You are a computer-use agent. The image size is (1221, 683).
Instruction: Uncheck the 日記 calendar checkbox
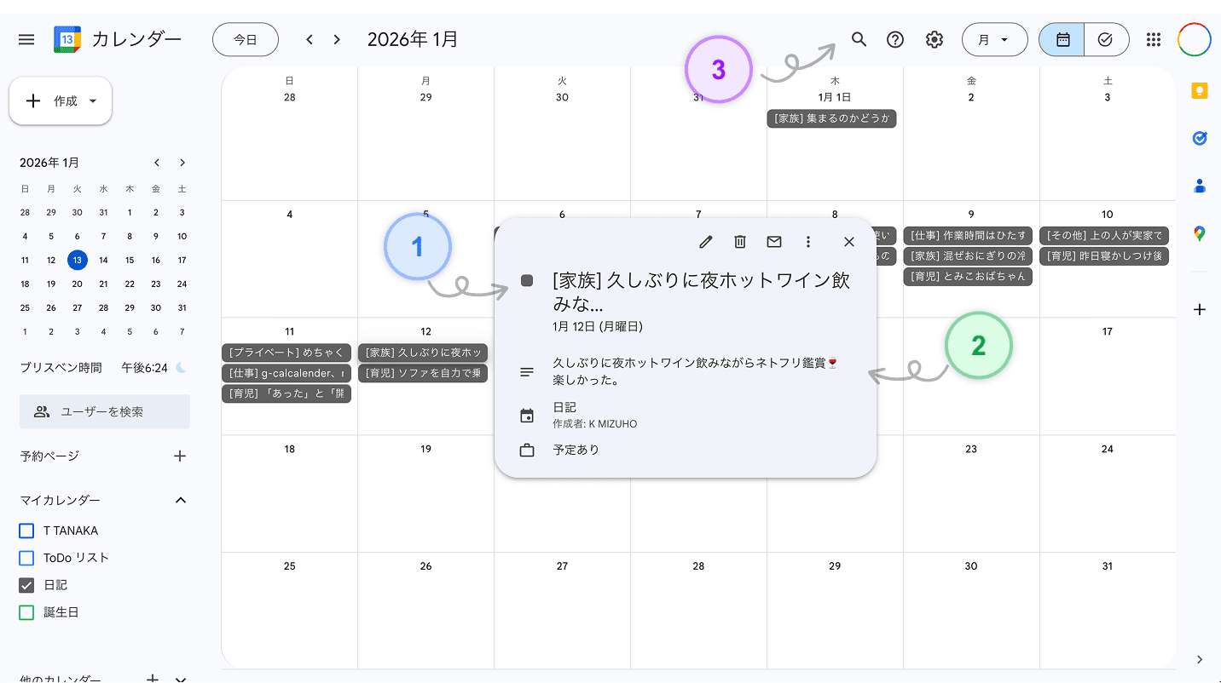tap(26, 585)
